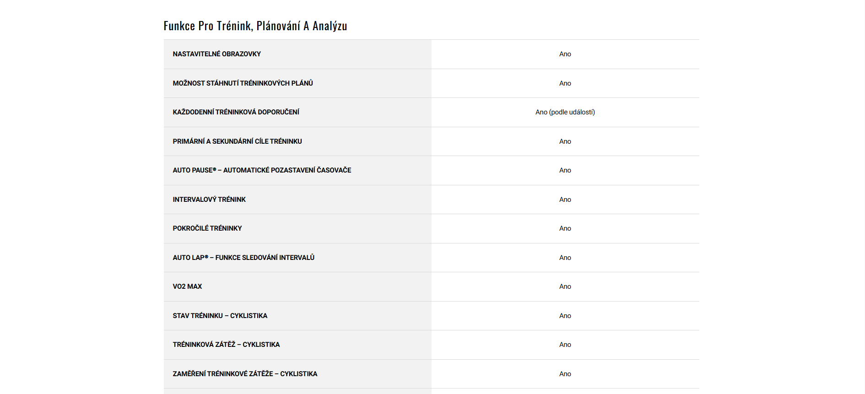Select 'Ano' value beside Intervalový trénink
The width and height of the screenshot is (865, 394).
[565, 200]
